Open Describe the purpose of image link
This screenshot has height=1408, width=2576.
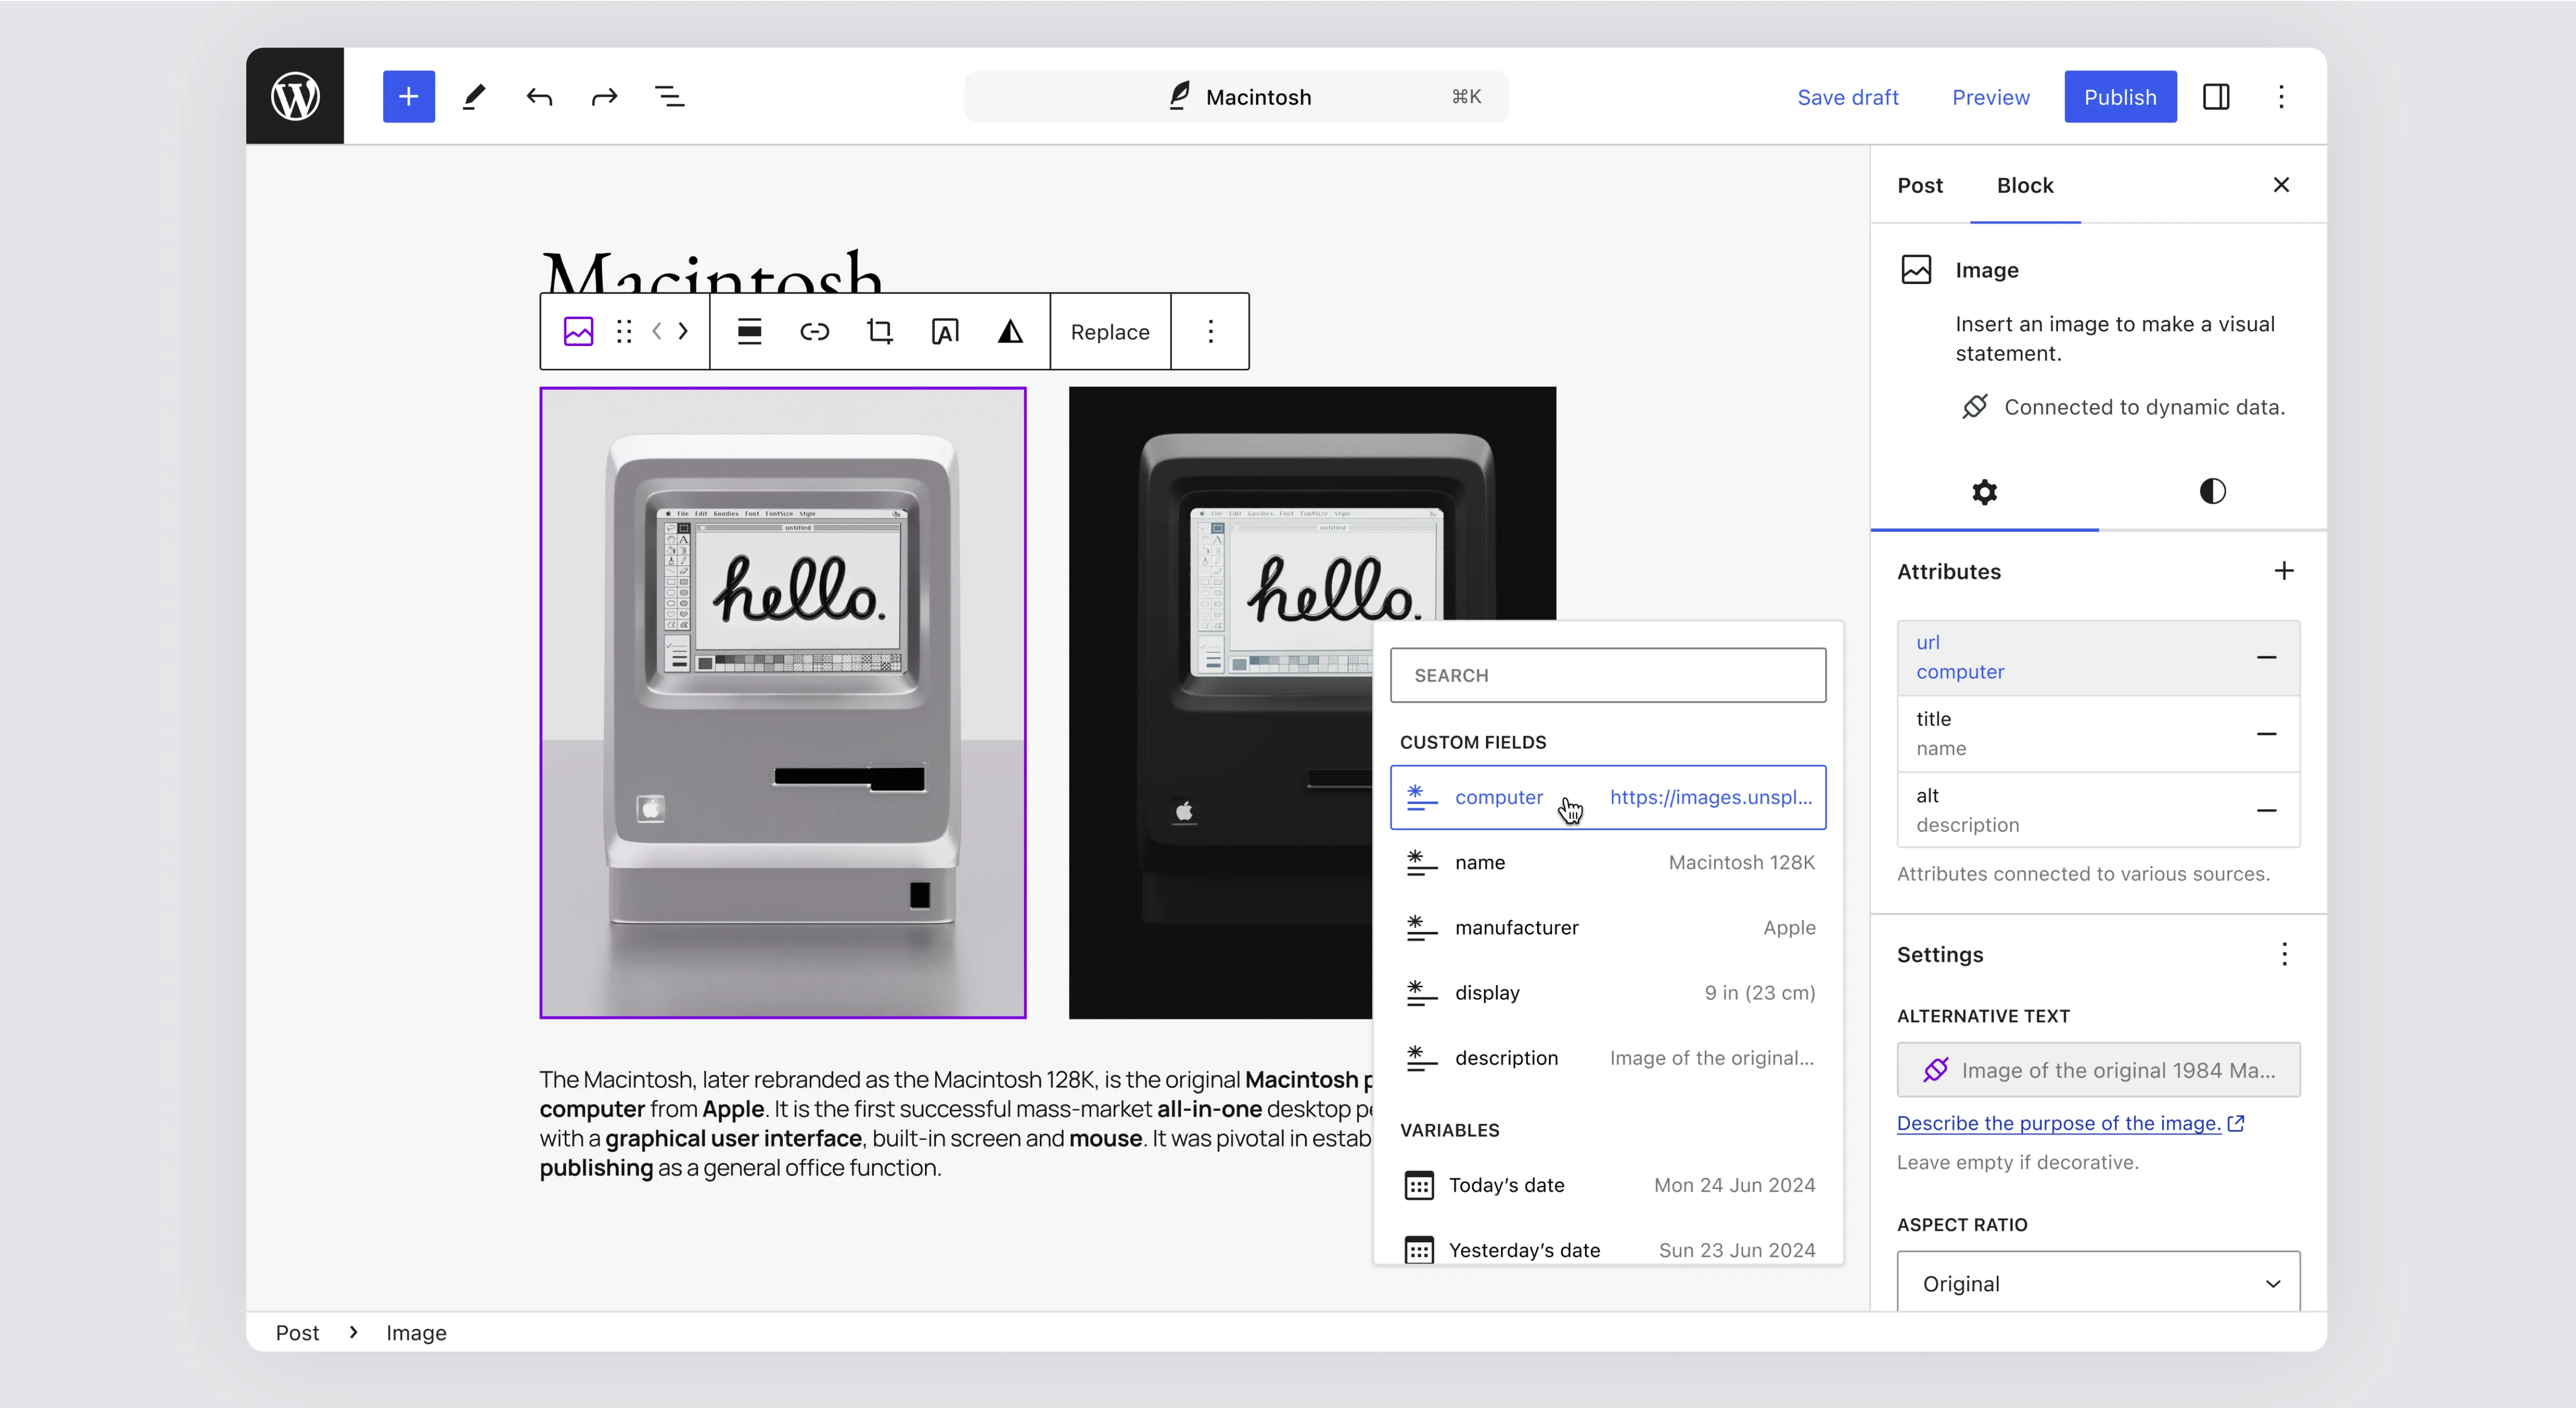click(x=2058, y=1123)
